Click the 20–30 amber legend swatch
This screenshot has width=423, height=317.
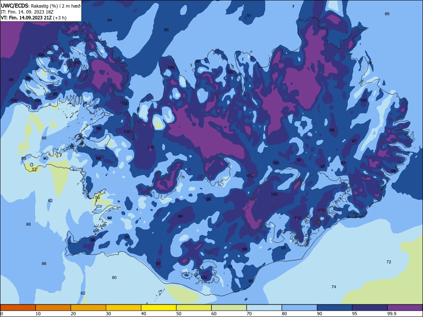(88, 308)
